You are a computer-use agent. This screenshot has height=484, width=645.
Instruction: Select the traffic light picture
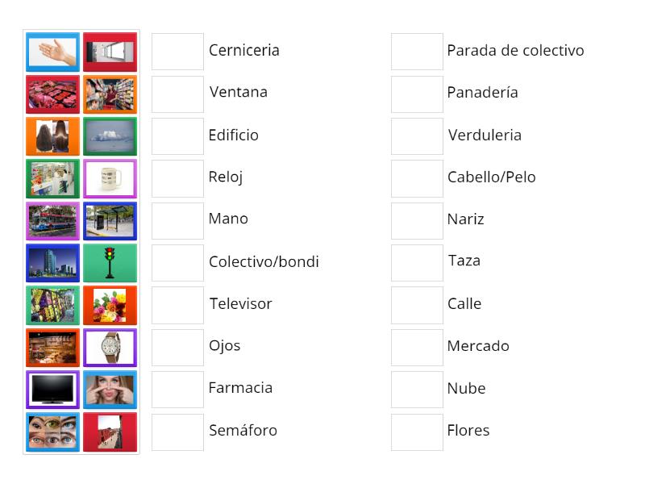coord(110,262)
